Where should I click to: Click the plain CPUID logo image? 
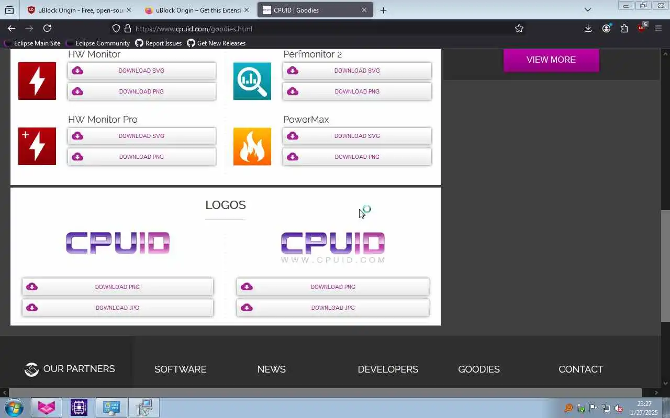point(118,243)
